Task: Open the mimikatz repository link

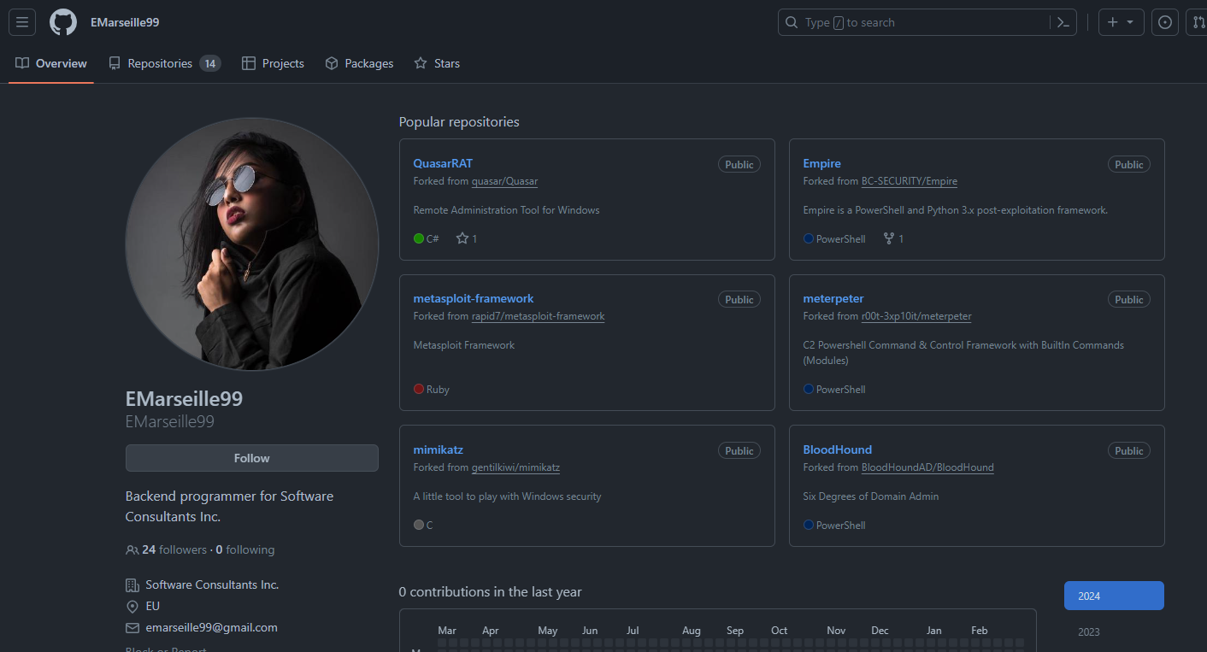Action: tap(438, 449)
